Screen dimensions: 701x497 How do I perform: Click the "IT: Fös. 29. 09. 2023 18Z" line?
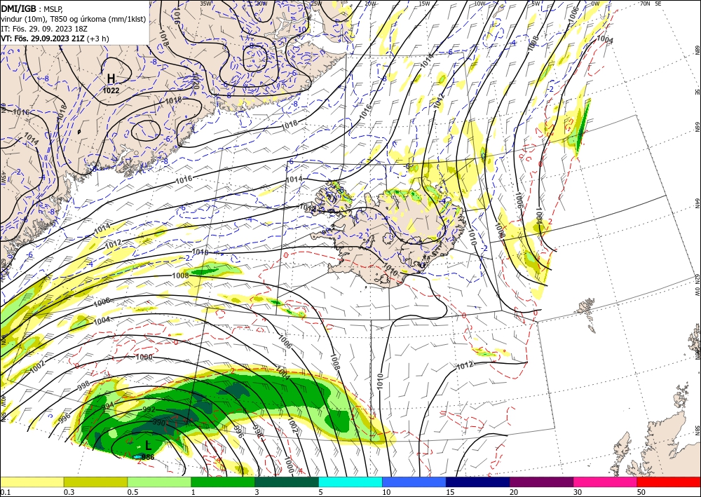click(x=43, y=28)
